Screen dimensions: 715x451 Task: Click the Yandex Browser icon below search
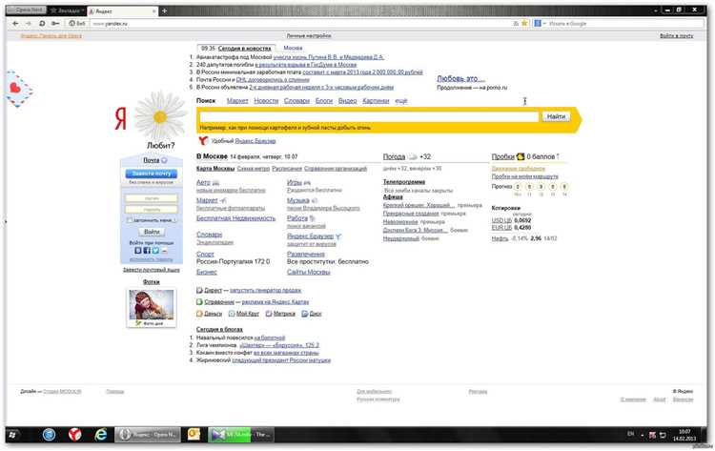202,140
